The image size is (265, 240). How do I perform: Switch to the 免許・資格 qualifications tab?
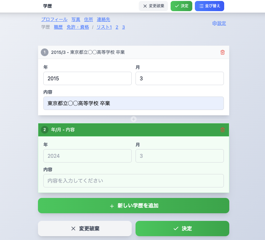coord(78,27)
